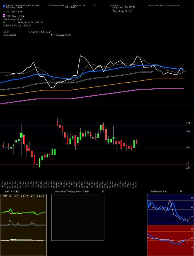Viewport: 194px width, 256px height.
Task: Click the 'Day Vol: 0 M' text
Action: click(x=122, y=11)
